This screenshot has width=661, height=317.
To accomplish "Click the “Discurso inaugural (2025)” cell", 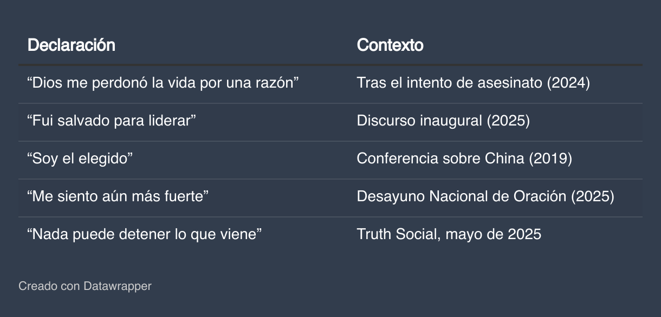I will pos(443,121).
